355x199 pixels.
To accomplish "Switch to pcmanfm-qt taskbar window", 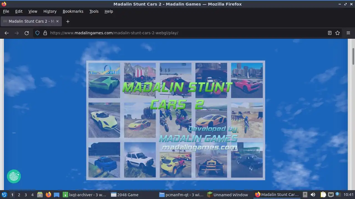I will point(182,195).
